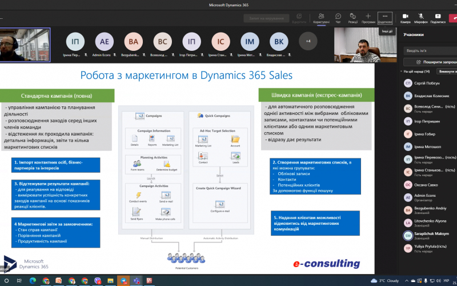Open the +4 overflow participants bubble
Image resolution: width=457 pixels, height=286 pixels.
click(308, 41)
